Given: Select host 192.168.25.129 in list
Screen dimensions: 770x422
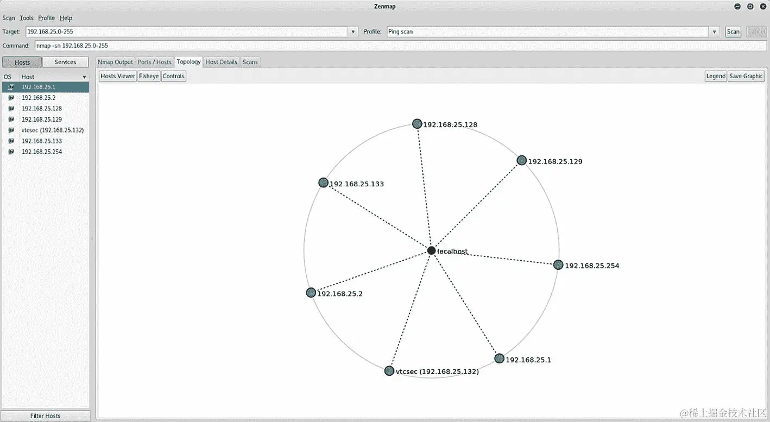Looking at the screenshot, I should (x=46, y=119).
